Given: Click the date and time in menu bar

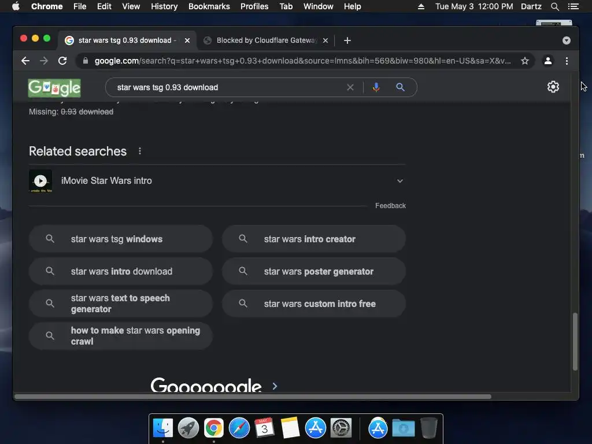Looking at the screenshot, I should (474, 6).
